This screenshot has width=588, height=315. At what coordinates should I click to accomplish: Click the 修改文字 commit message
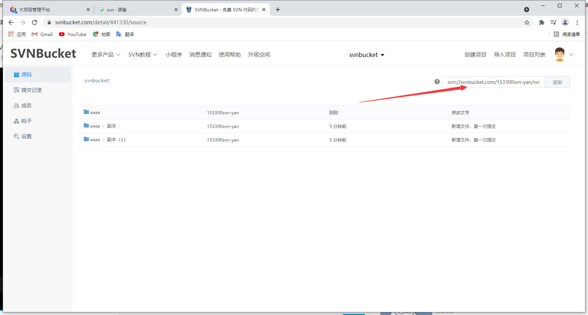460,112
